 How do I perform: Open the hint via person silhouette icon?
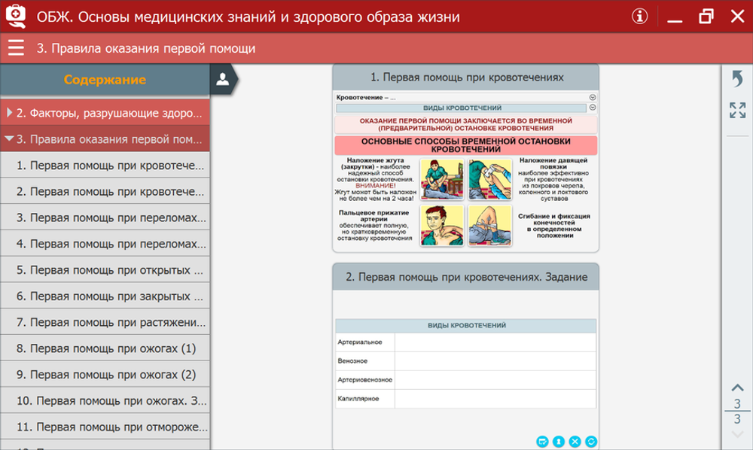click(559, 442)
